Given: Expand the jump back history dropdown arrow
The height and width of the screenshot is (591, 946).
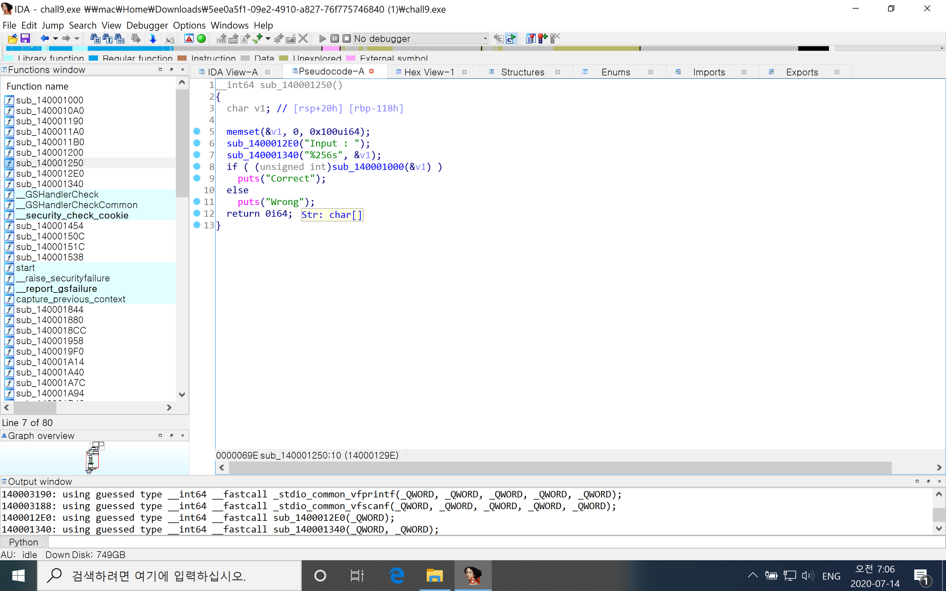Looking at the screenshot, I should [x=55, y=38].
